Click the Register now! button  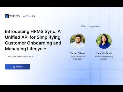pos(17,67)
